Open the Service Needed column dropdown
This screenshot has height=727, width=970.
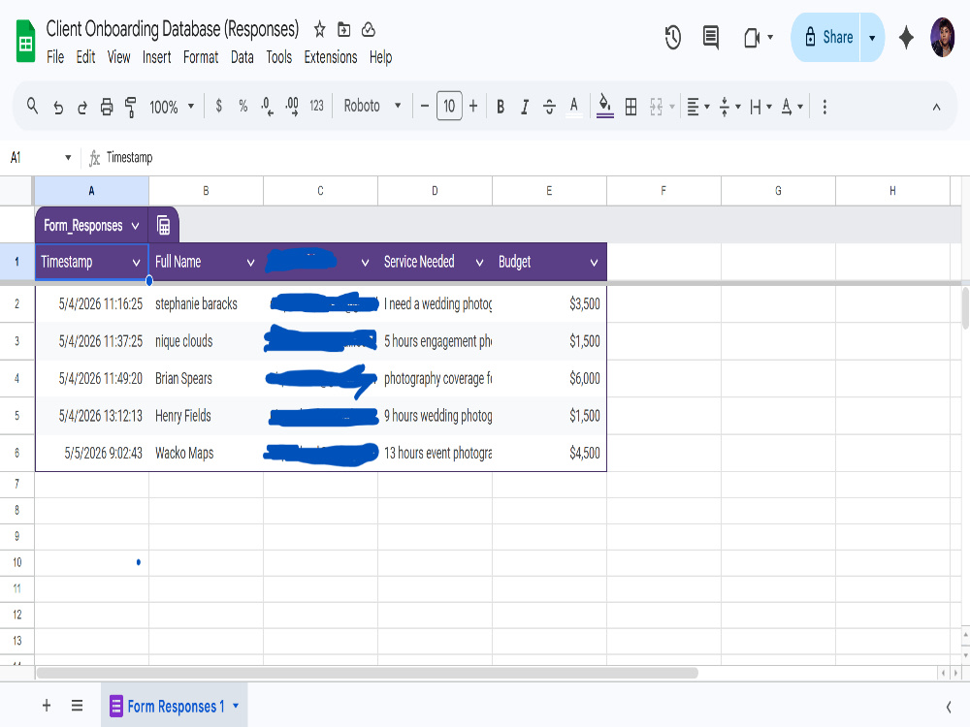(479, 263)
